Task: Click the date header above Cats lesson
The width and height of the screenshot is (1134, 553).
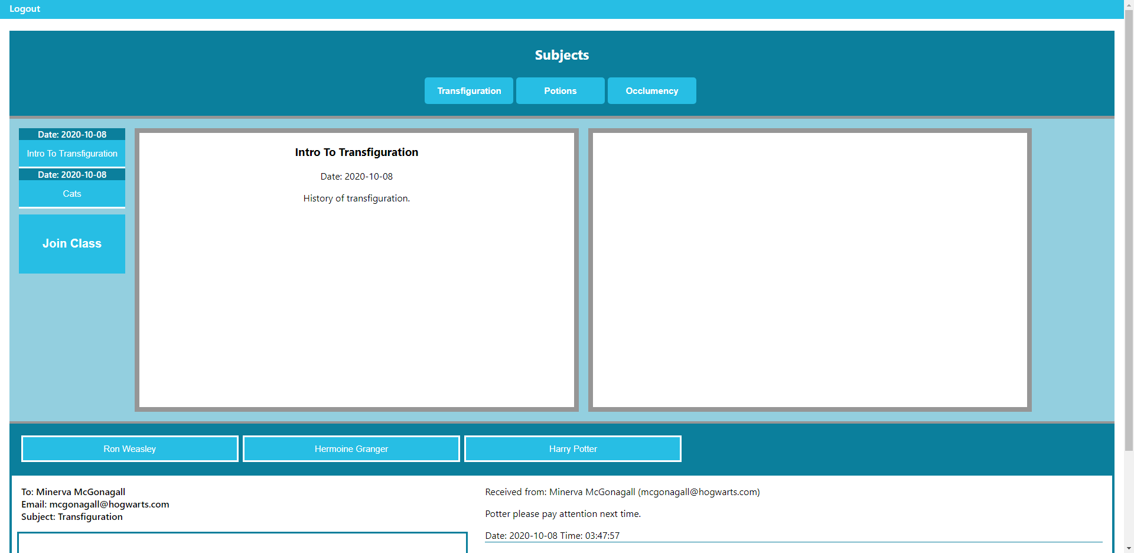Action: click(x=72, y=175)
